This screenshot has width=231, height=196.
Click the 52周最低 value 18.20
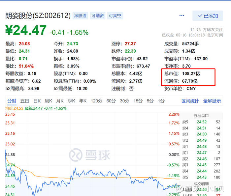click(82, 89)
